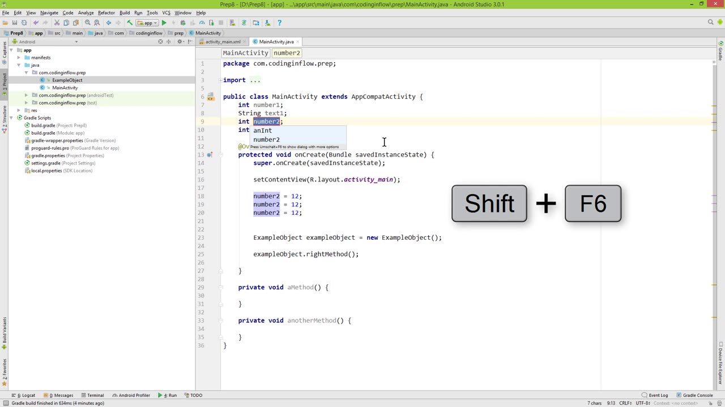The height and width of the screenshot is (407, 725).
Task: Collapse the Gradle Scripts node
Action: click(11, 118)
